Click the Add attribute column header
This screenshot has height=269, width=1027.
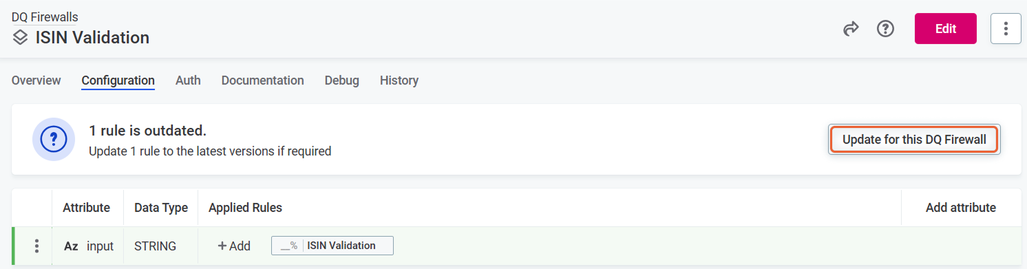point(961,208)
